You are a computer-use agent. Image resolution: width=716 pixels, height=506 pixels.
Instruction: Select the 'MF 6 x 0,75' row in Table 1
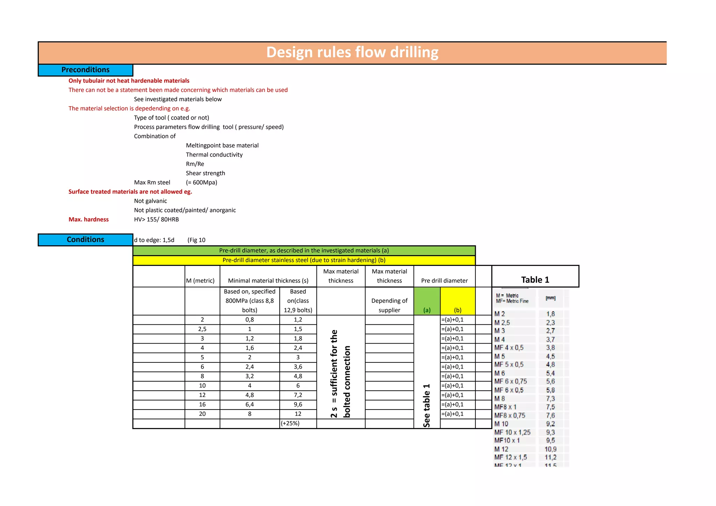tap(510, 382)
